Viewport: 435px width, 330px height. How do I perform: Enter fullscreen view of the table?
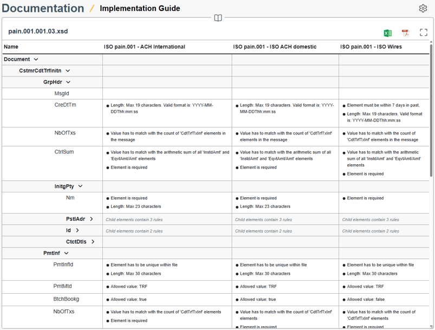click(423, 32)
